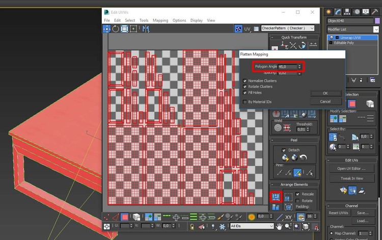Click the object color swatch beside Object040
This screenshot has height=240, width=382.
point(377,21)
